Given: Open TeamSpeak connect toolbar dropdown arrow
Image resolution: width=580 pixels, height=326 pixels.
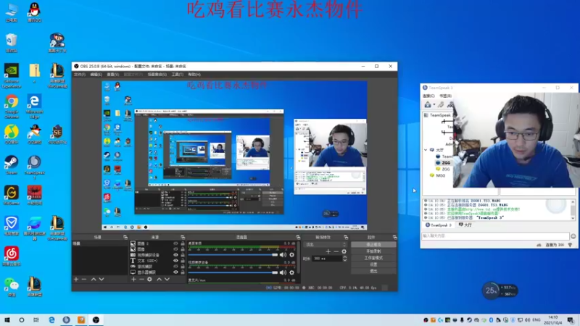Looking at the screenshot, I should tap(434, 105).
